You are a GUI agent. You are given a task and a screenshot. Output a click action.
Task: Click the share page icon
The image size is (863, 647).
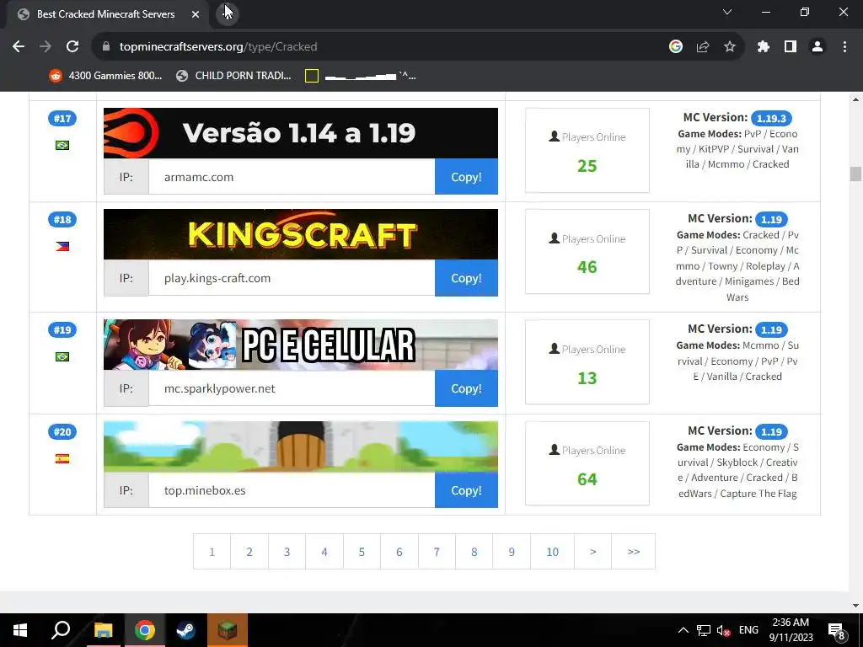703,47
